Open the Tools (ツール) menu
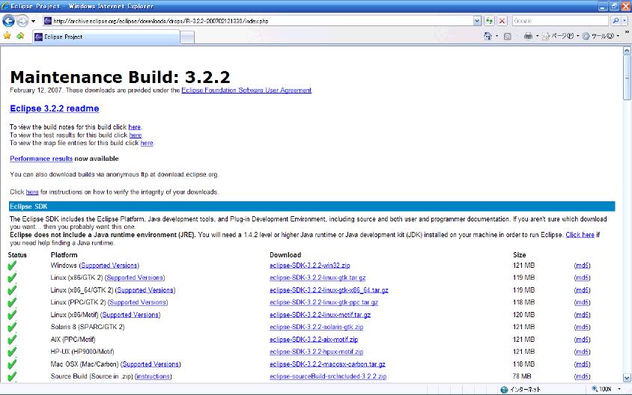The image size is (632, 395). pos(601,36)
